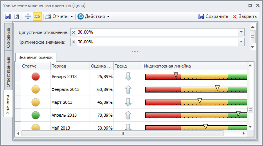Click the indicator bar marker for Апрель 2013
This screenshot has height=146, width=263.
pyautogui.click(x=238, y=114)
